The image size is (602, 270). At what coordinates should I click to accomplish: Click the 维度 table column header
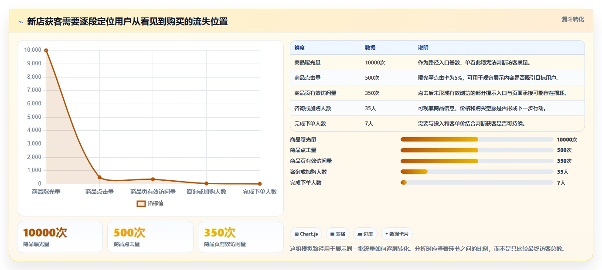(x=299, y=48)
